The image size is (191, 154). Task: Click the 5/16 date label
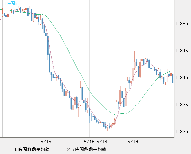89,142
